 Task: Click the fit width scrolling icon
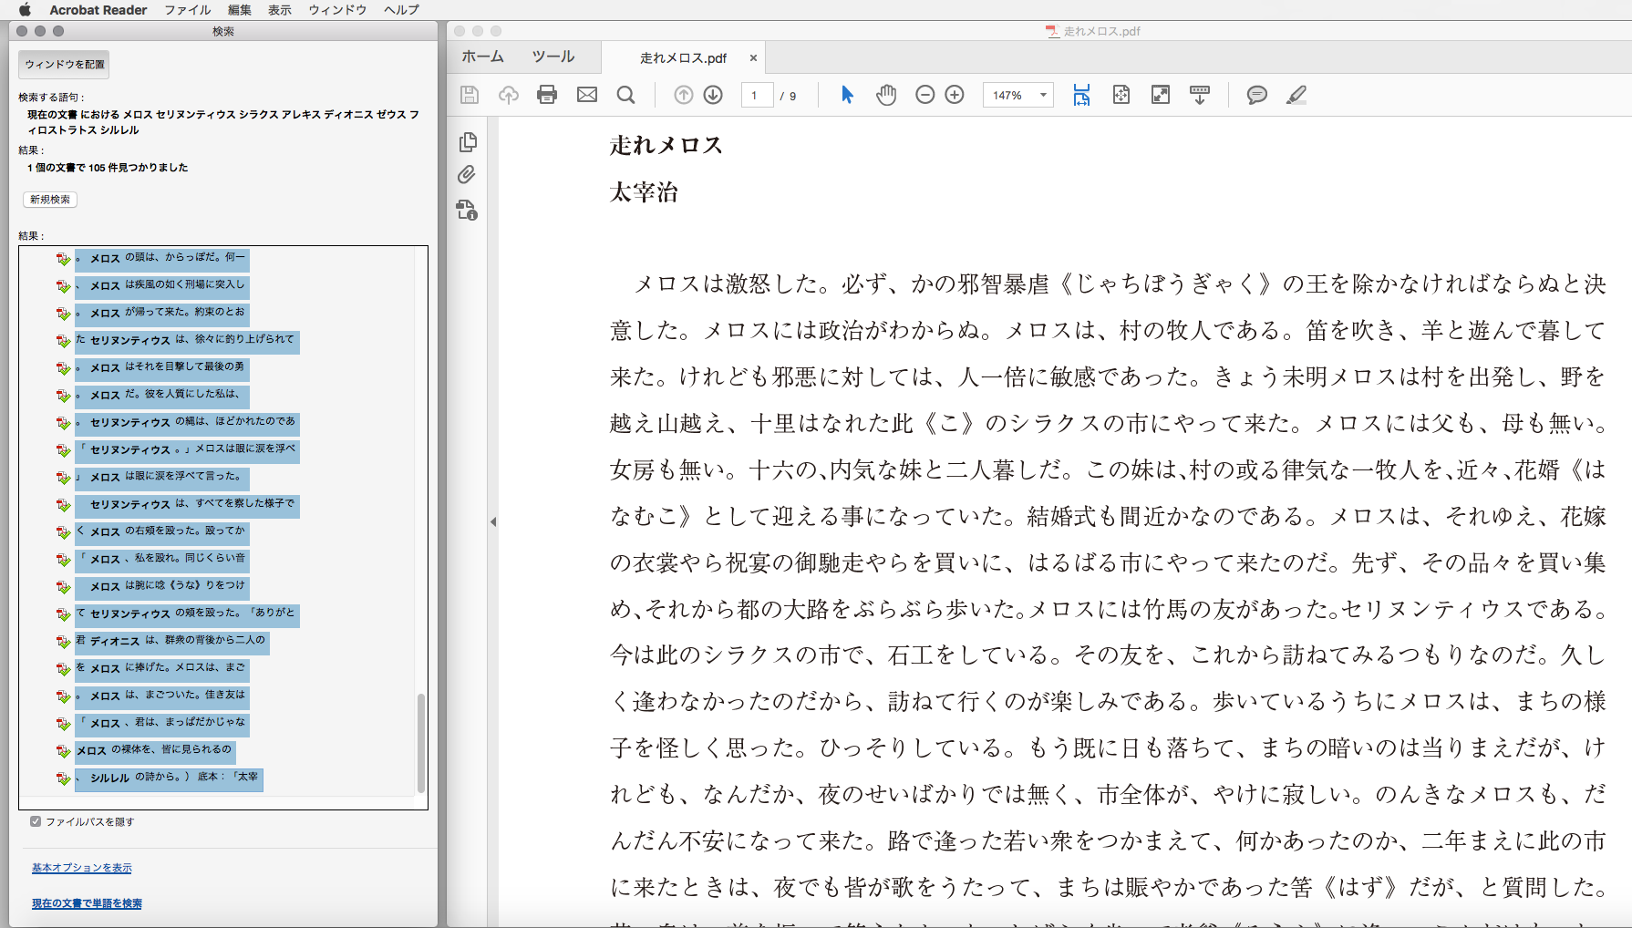pyautogui.click(x=1081, y=95)
